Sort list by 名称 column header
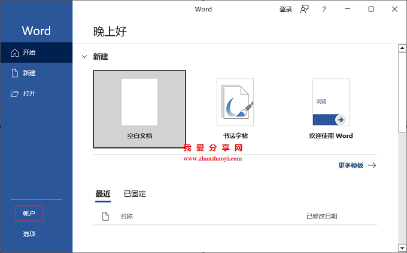 126,216
